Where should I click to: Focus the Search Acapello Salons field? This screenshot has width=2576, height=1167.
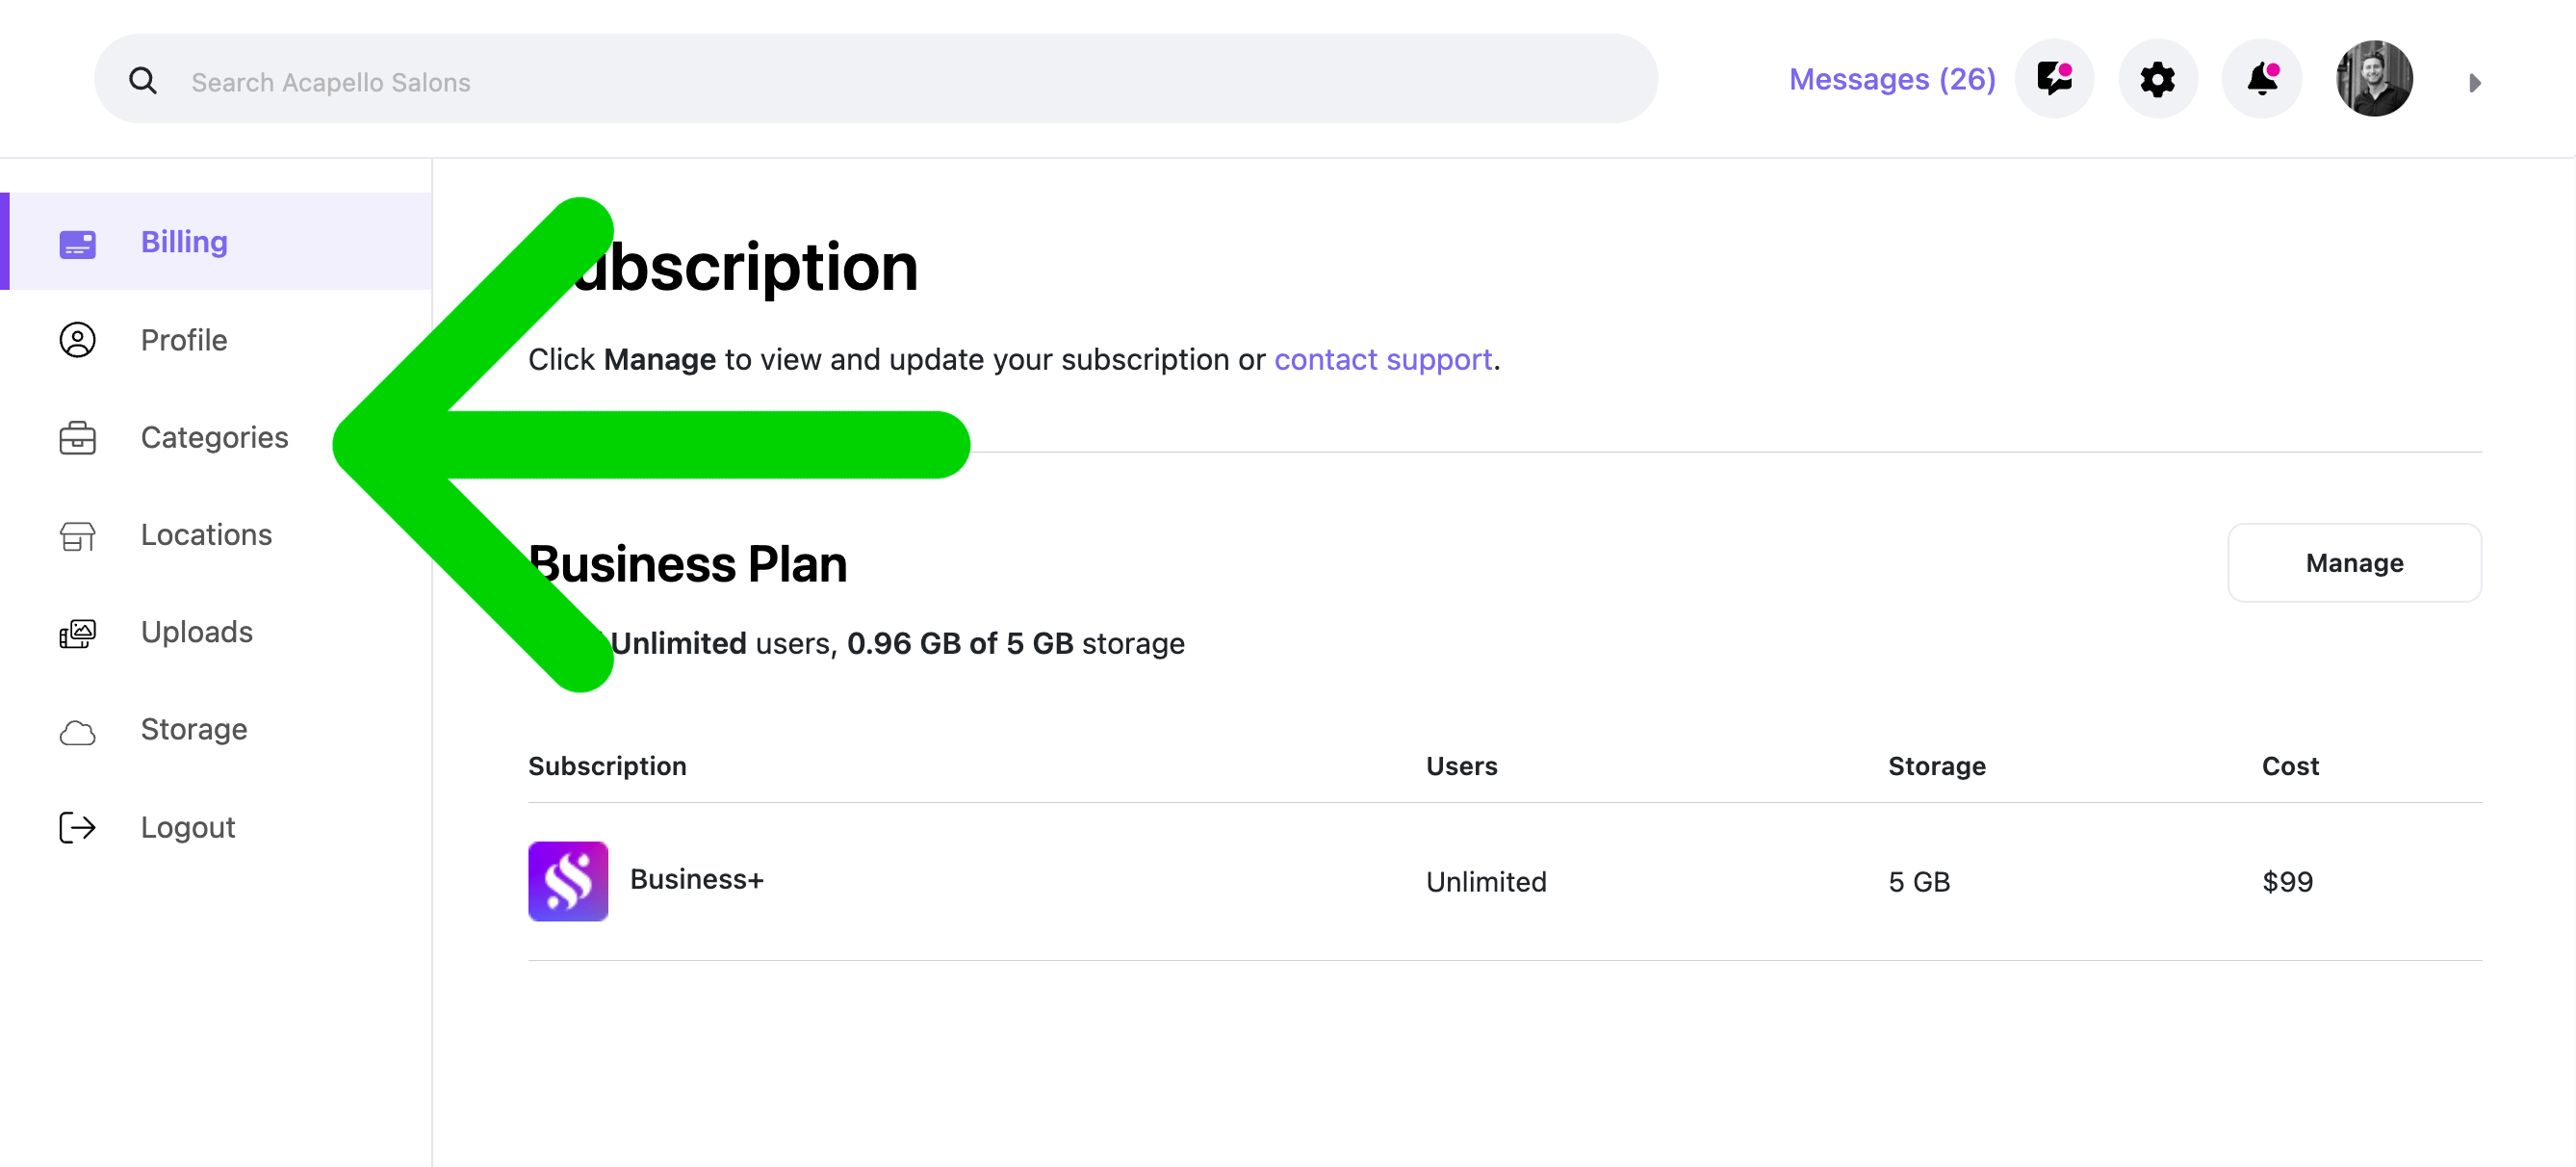pyautogui.click(x=876, y=79)
